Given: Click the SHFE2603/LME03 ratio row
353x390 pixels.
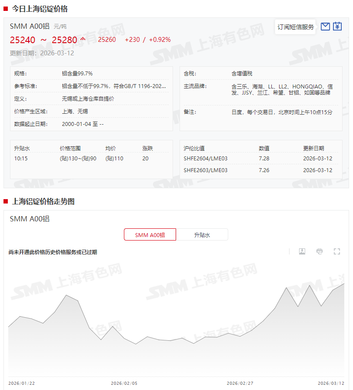Looking at the screenshot, I should 261,170.
